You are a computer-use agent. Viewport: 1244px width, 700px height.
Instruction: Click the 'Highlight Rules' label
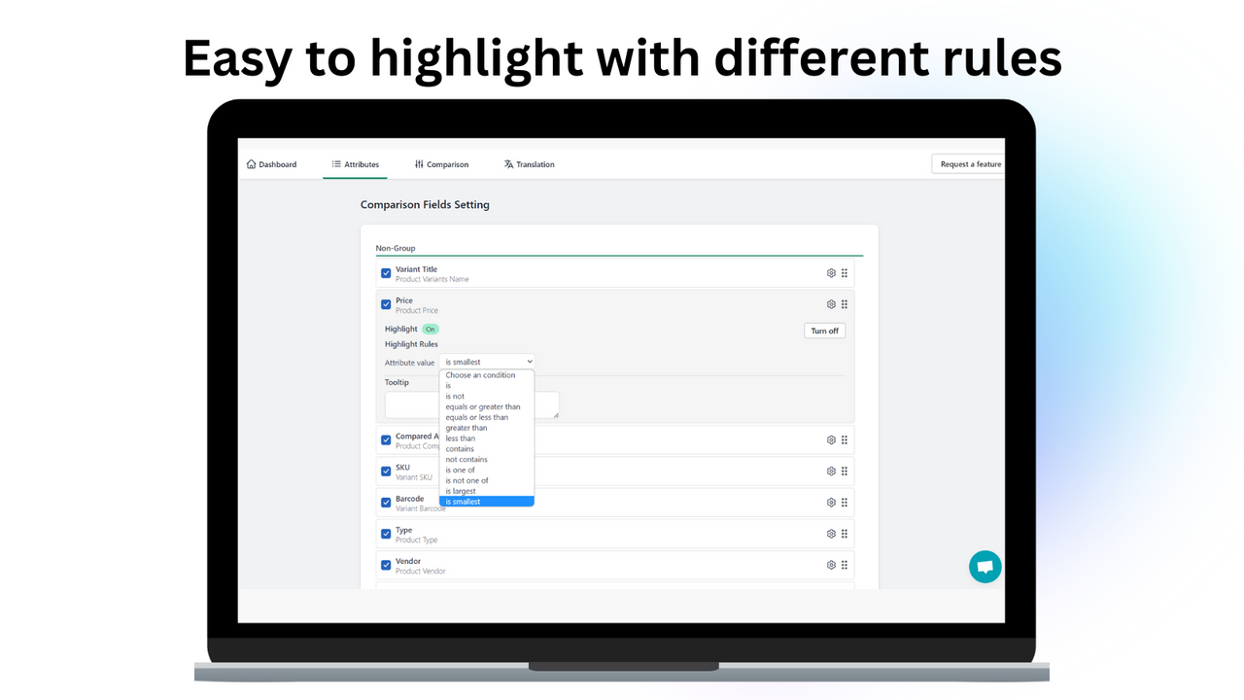[x=411, y=344]
